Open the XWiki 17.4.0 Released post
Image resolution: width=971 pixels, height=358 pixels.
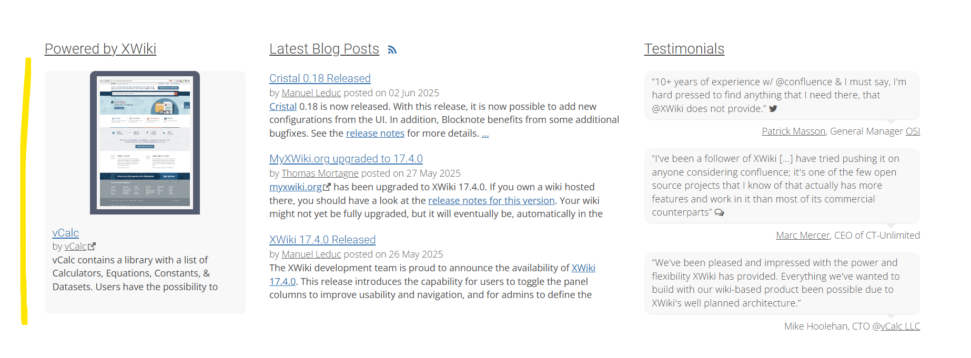click(322, 240)
